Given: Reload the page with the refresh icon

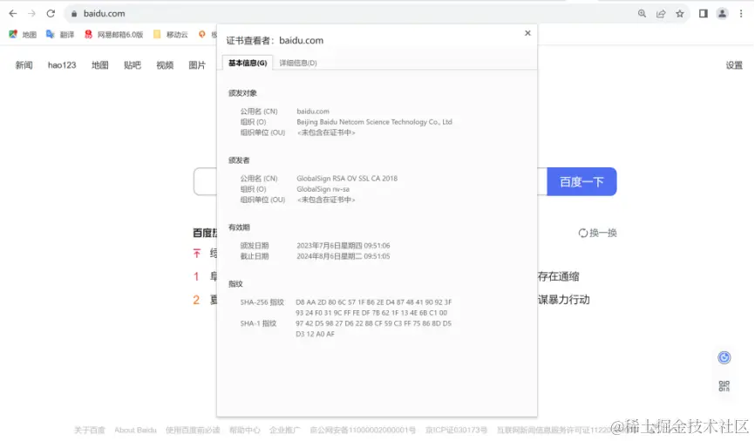Looking at the screenshot, I should (51, 13).
